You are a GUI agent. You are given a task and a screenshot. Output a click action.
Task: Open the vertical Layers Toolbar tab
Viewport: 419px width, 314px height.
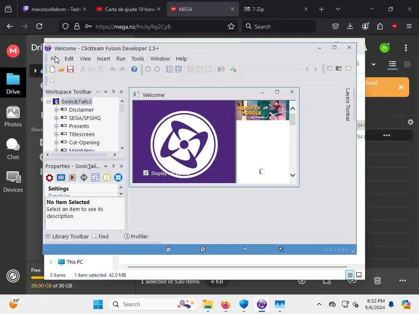coord(348,105)
